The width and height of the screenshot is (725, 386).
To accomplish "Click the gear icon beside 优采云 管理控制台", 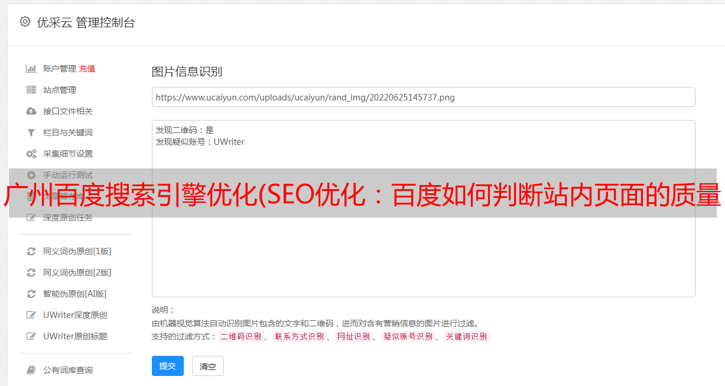I will (x=25, y=22).
